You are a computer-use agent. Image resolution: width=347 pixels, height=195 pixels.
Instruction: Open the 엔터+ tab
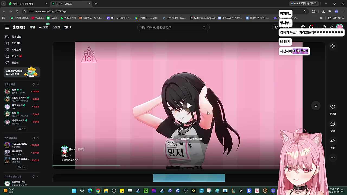tap(68, 27)
